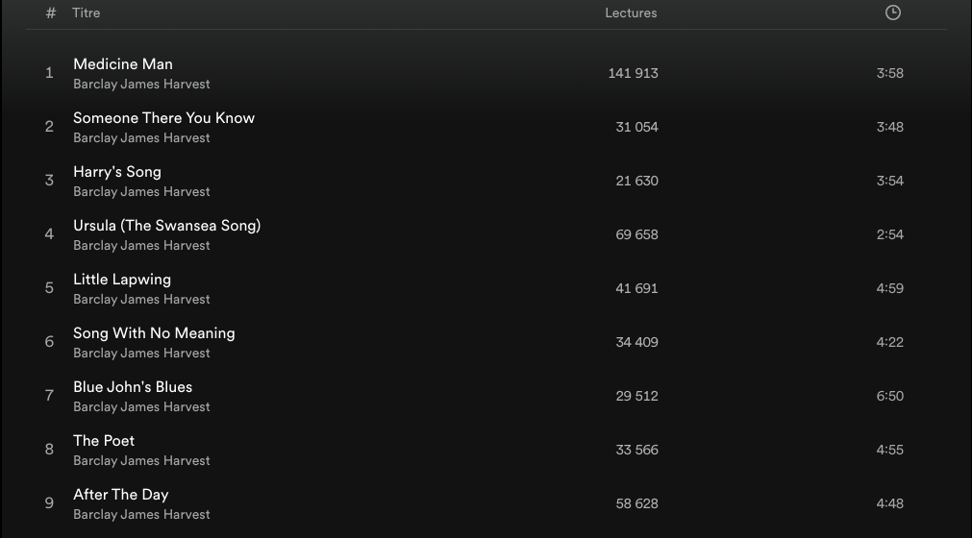Click the # column header
This screenshot has width=972, height=538.
click(x=51, y=12)
